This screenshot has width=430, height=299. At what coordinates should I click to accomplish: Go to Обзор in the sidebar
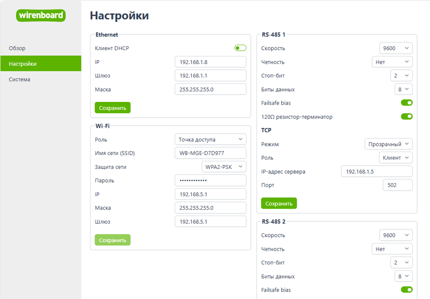pyautogui.click(x=17, y=48)
